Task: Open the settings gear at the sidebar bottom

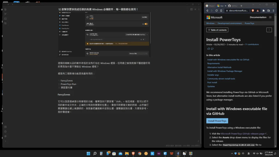Action: click(5, 136)
